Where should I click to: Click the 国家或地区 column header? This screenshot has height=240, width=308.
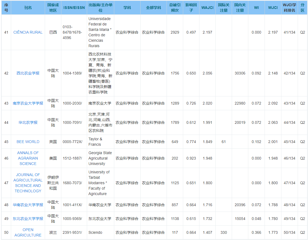click(53, 8)
